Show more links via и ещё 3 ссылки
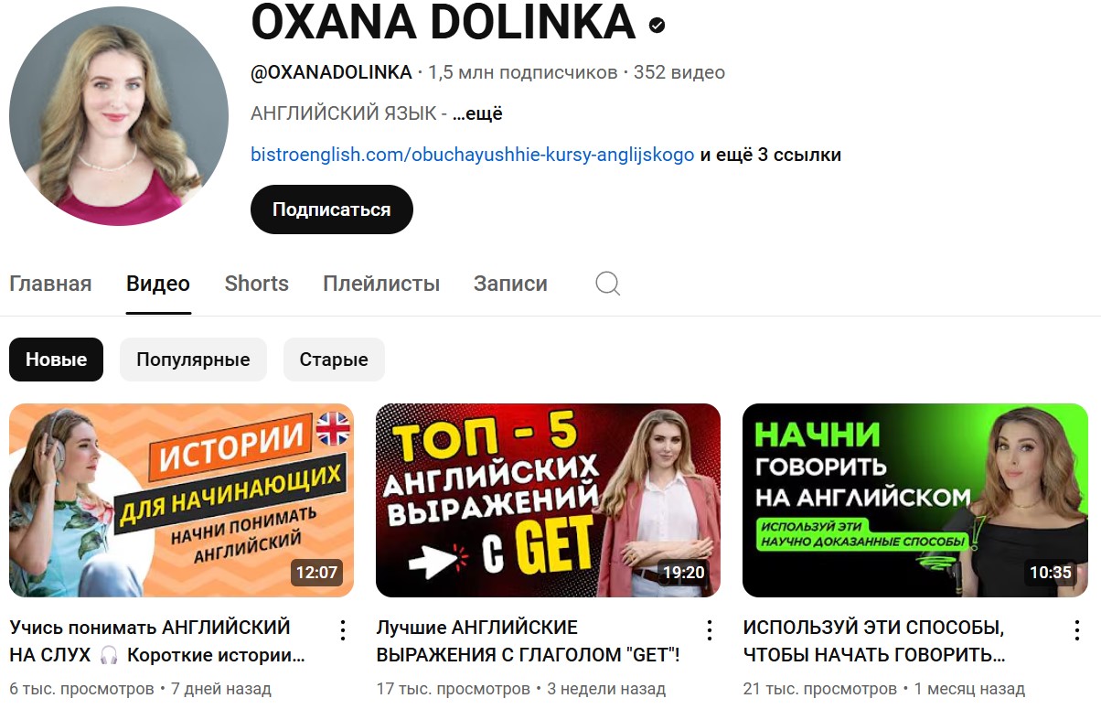 (771, 155)
